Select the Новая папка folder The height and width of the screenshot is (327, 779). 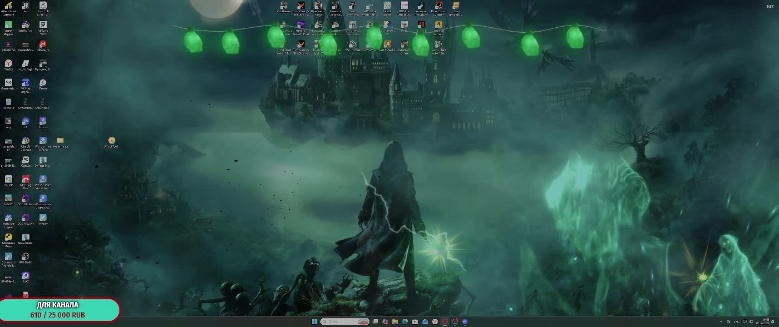point(60,143)
